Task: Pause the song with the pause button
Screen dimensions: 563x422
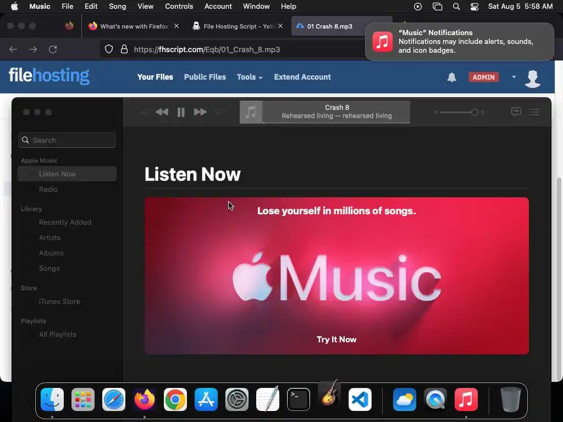Action: tap(181, 112)
